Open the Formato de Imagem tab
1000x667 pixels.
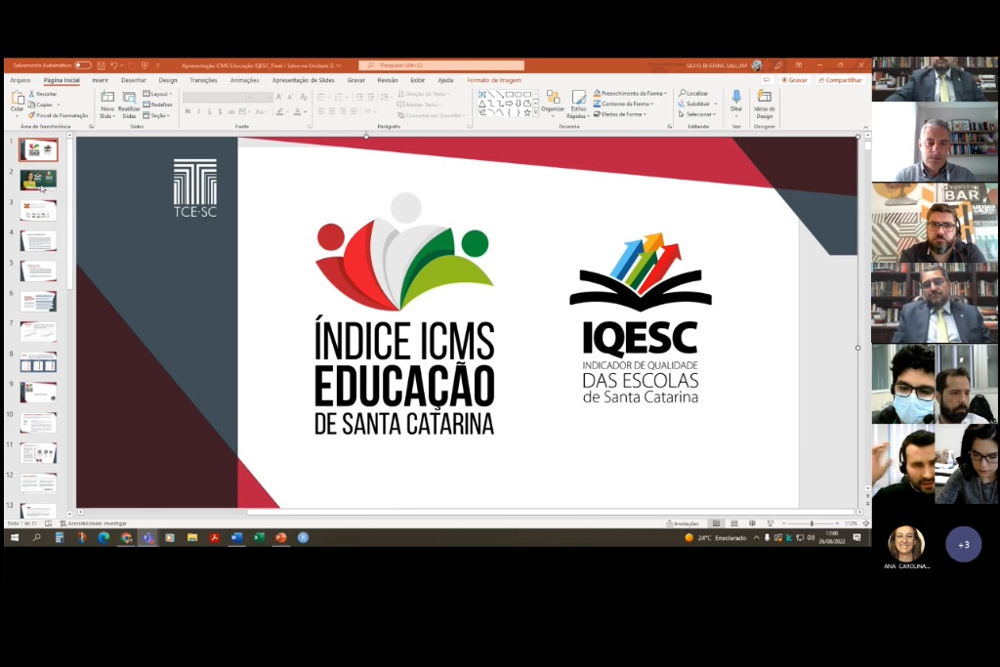tap(494, 80)
